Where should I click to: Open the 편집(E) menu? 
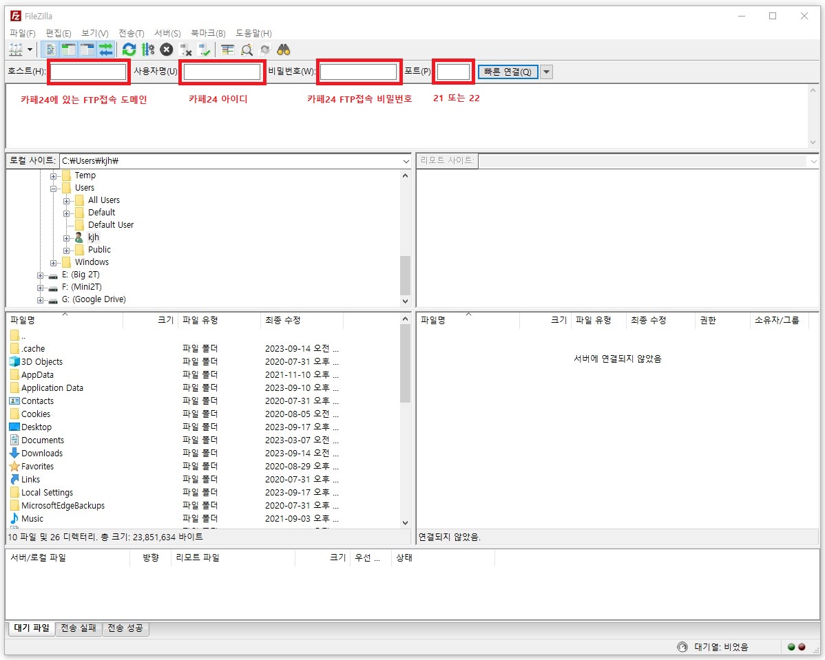(59, 33)
